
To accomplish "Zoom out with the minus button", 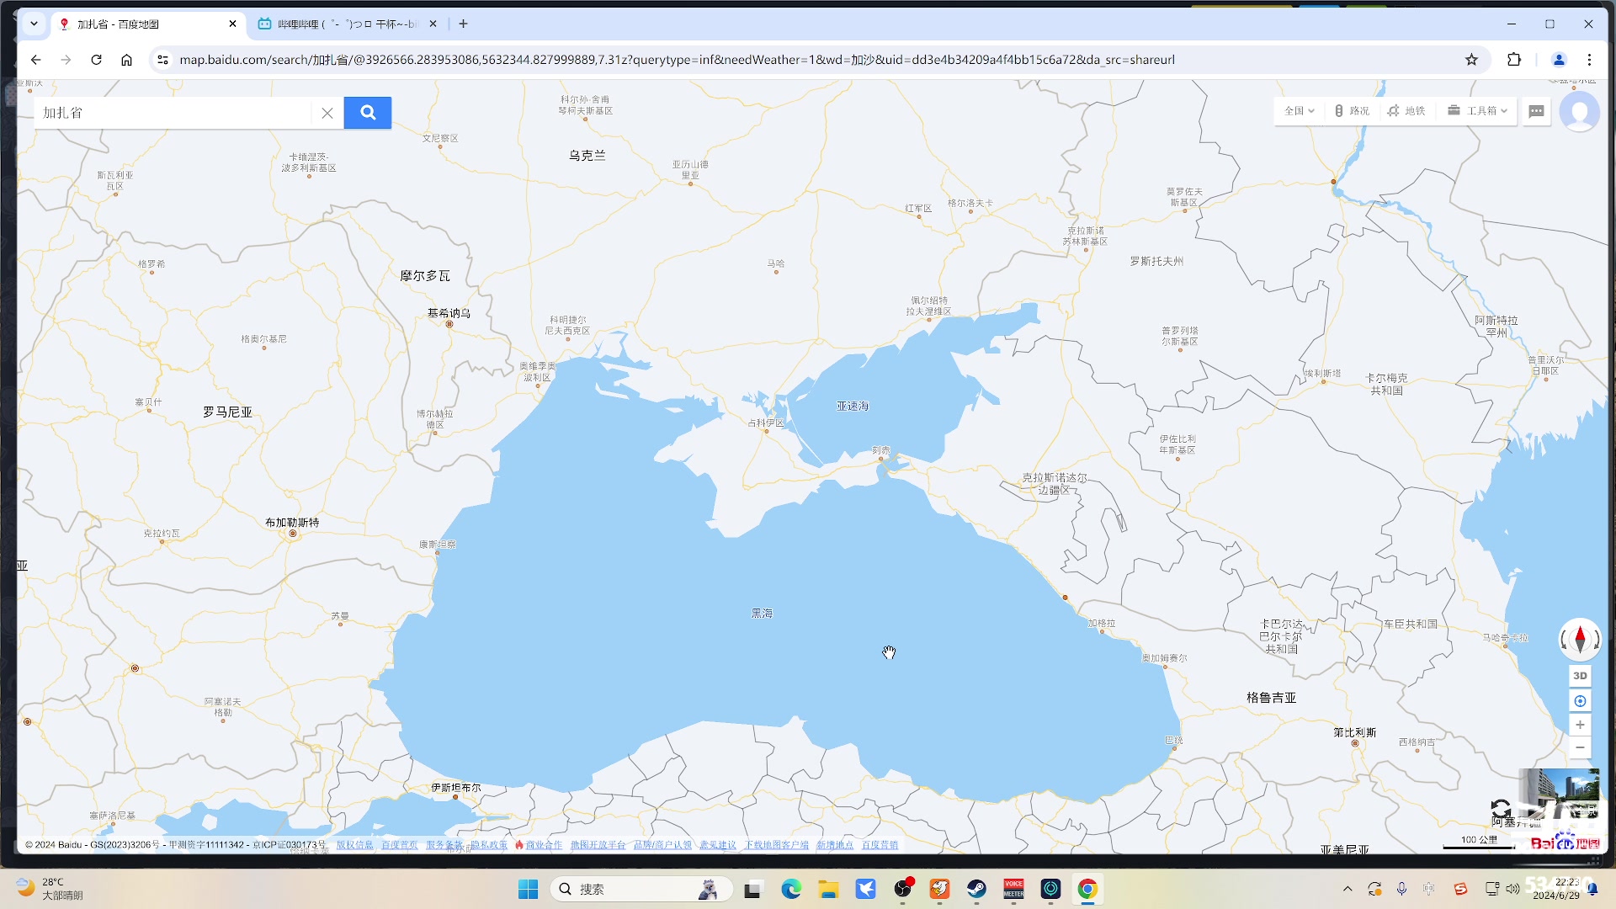I will click(x=1580, y=747).
